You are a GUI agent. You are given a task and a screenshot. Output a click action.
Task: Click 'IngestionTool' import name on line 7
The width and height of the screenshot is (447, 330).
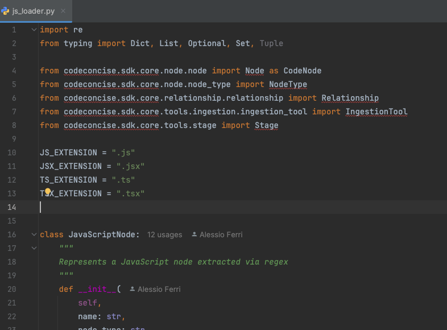pyautogui.click(x=376, y=112)
